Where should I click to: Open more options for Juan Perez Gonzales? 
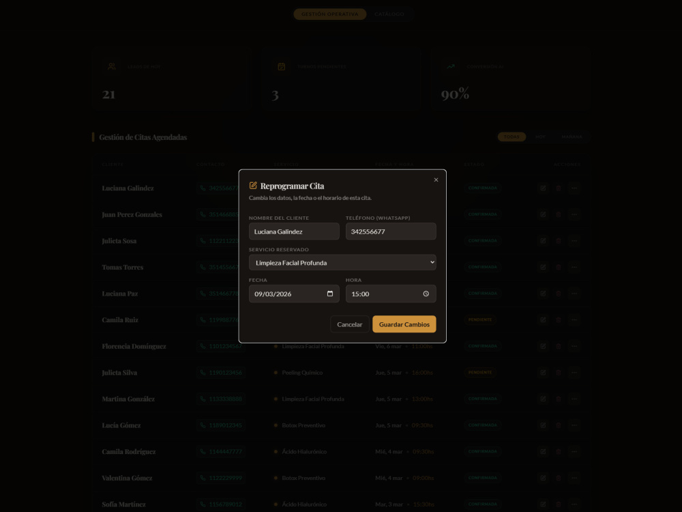[x=574, y=214]
